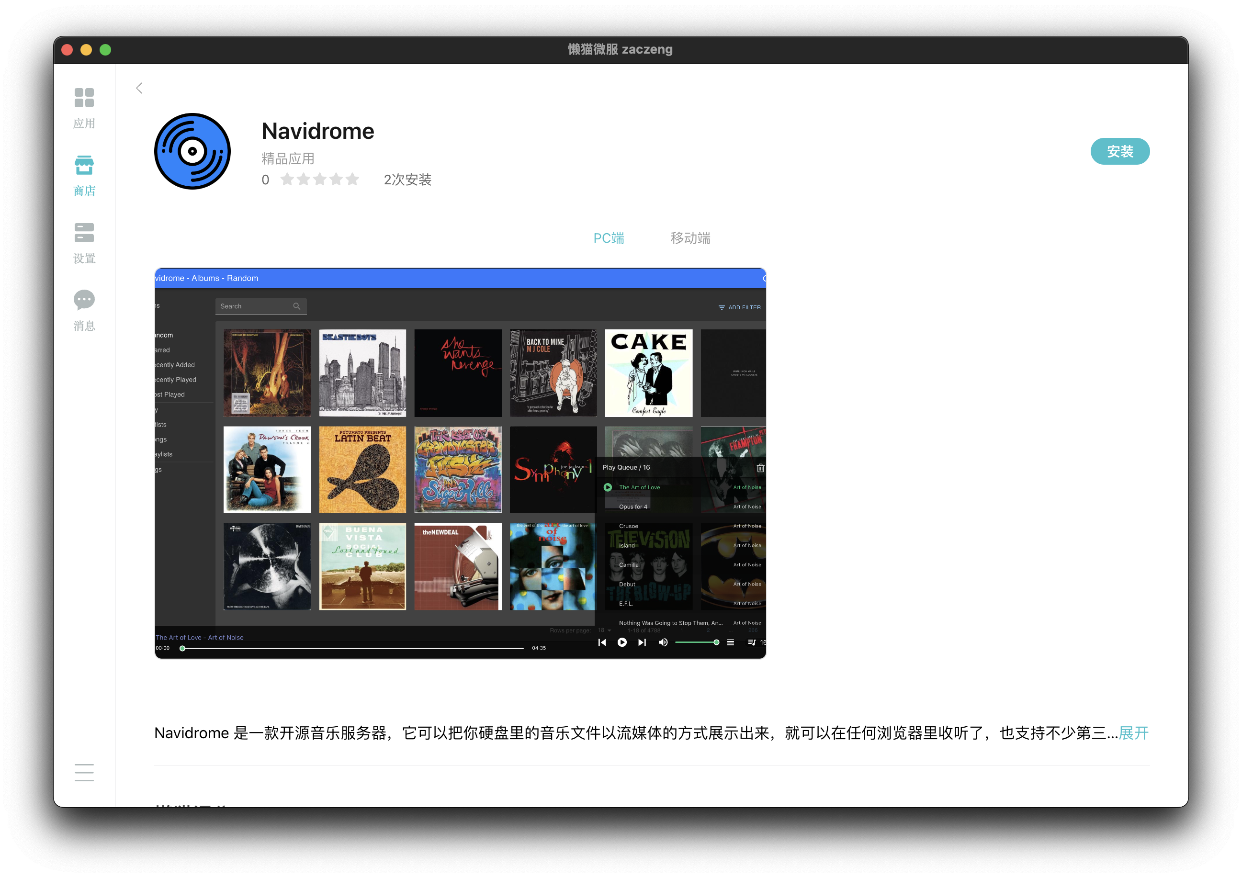Click the fifth rating star

[x=353, y=179]
